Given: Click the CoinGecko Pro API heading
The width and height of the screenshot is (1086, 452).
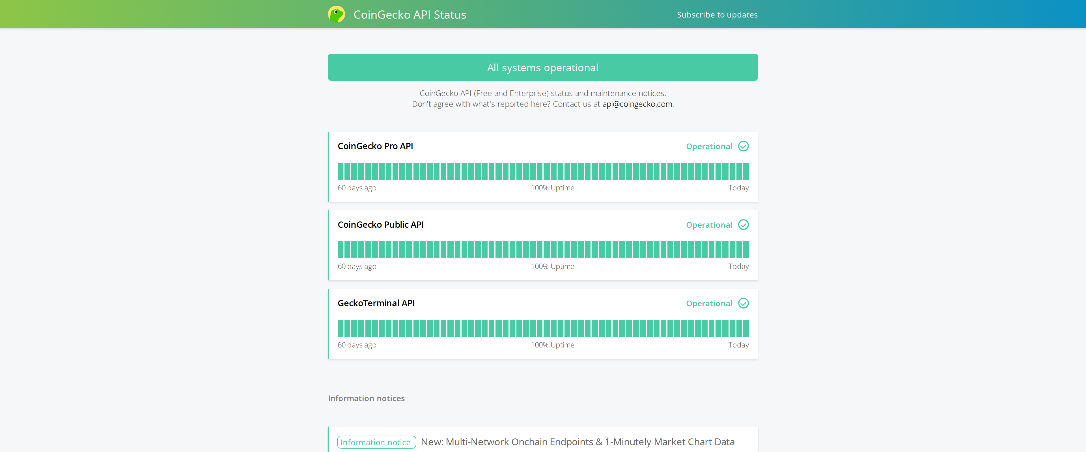Looking at the screenshot, I should (375, 146).
